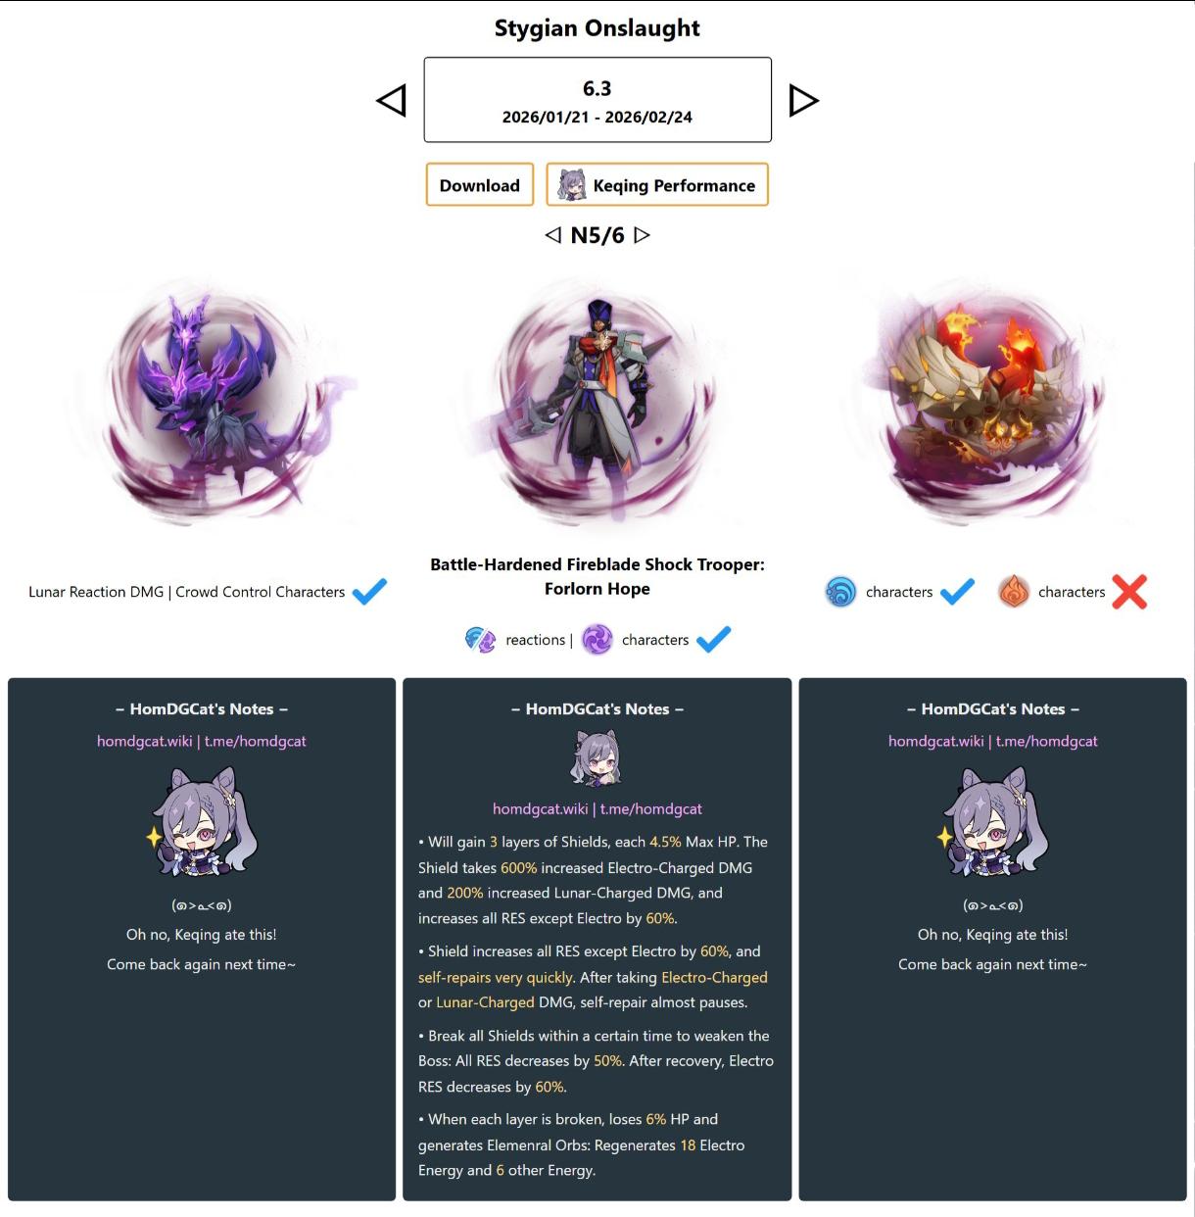This screenshot has width=1195, height=1217.
Task: Select next difficulty arrow right of N5/6
Action: pyautogui.click(x=642, y=235)
